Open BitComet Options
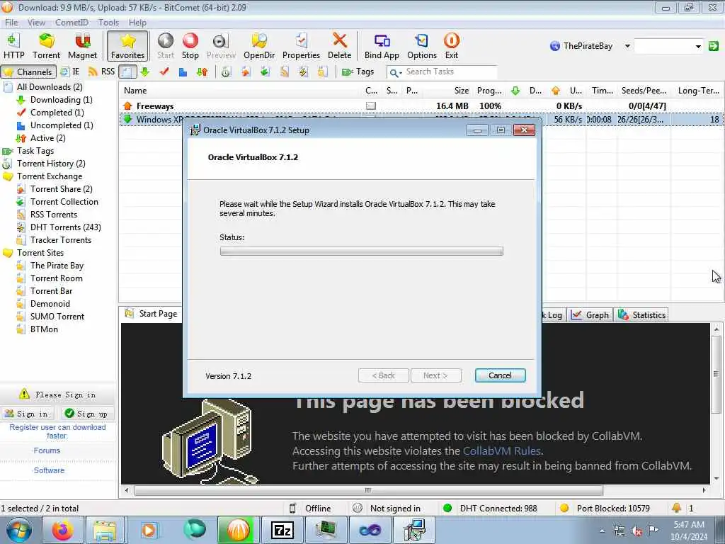 pyautogui.click(x=422, y=46)
